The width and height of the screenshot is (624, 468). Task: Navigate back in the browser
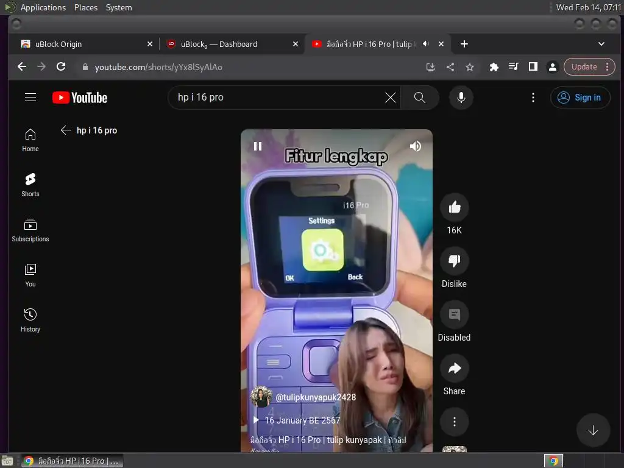(22, 66)
